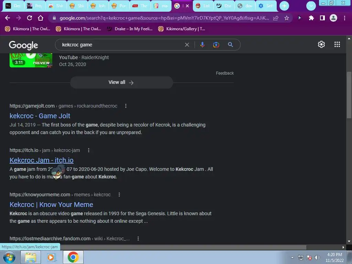Open more options for Know Your Meme result
The height and width of the screenshot is (264, 352).
(x=119, y=195)
